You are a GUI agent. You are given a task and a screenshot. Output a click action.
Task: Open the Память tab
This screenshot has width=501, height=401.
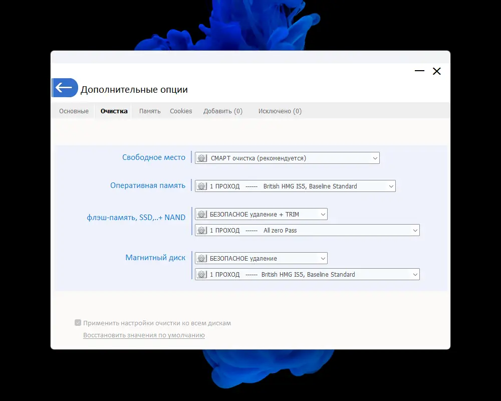[x=150, y=111]
